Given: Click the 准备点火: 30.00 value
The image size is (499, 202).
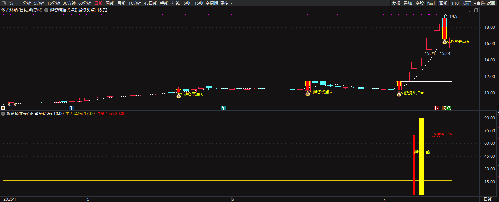Looking at the screenshot, I should coord(111,114).
